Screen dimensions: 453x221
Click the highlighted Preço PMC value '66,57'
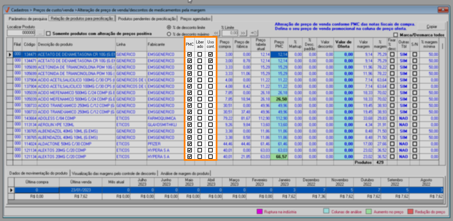point(279,157)
